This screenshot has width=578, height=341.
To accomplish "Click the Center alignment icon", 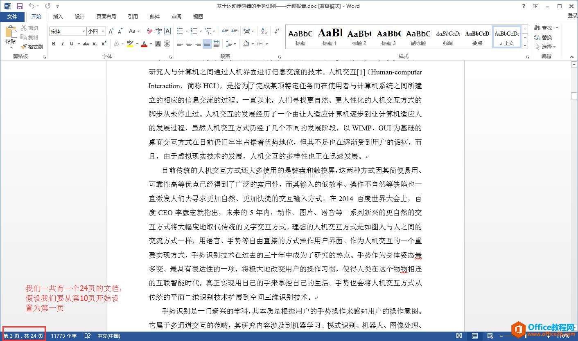I will coord(189,44).
